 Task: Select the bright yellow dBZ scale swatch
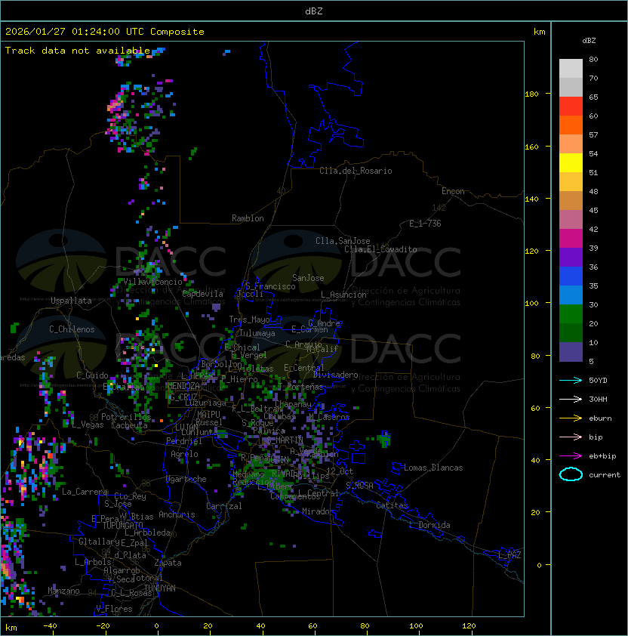click(x=571, y=162)
